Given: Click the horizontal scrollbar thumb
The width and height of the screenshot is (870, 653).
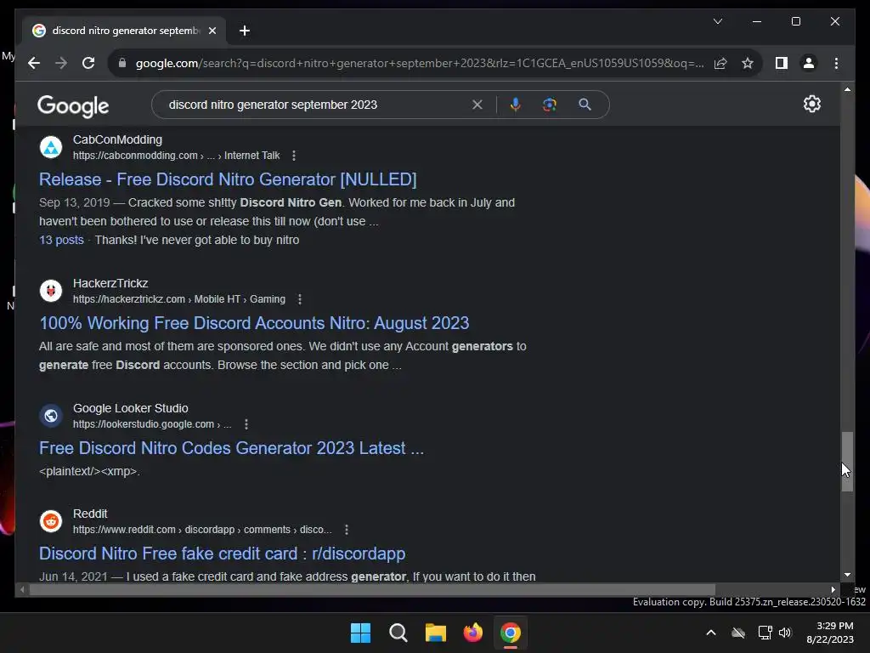Looking at the screenshot, I should [x=372, y=590].
